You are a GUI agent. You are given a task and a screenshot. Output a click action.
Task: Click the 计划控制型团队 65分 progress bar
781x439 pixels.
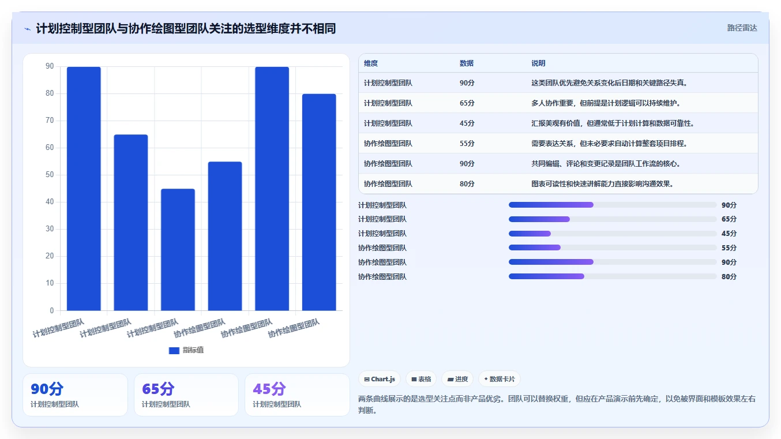tap(613, 219)
